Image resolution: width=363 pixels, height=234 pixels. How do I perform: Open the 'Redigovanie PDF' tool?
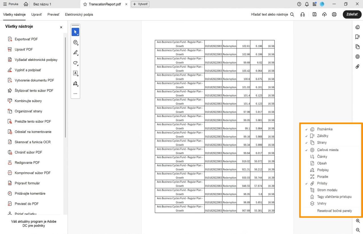pos(24,163)
